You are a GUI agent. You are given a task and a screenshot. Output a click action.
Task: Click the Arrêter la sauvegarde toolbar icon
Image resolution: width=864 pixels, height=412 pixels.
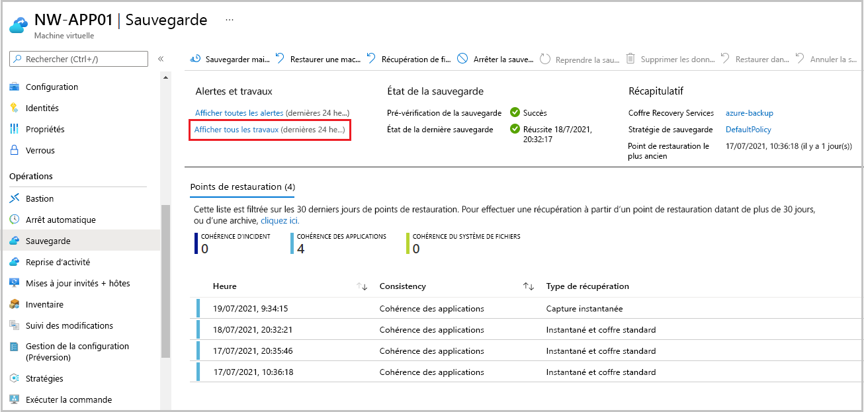pos(462,59)
